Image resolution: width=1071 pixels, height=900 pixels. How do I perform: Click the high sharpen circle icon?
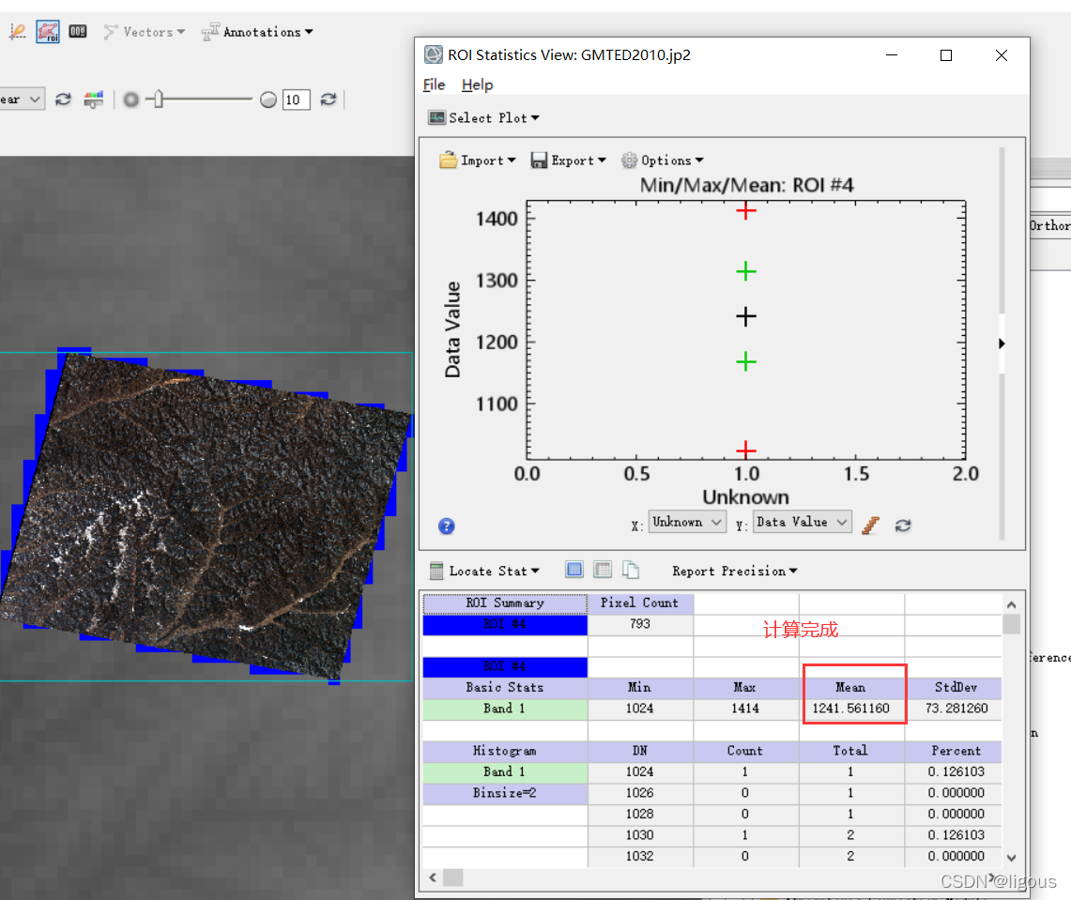(268, 100)
